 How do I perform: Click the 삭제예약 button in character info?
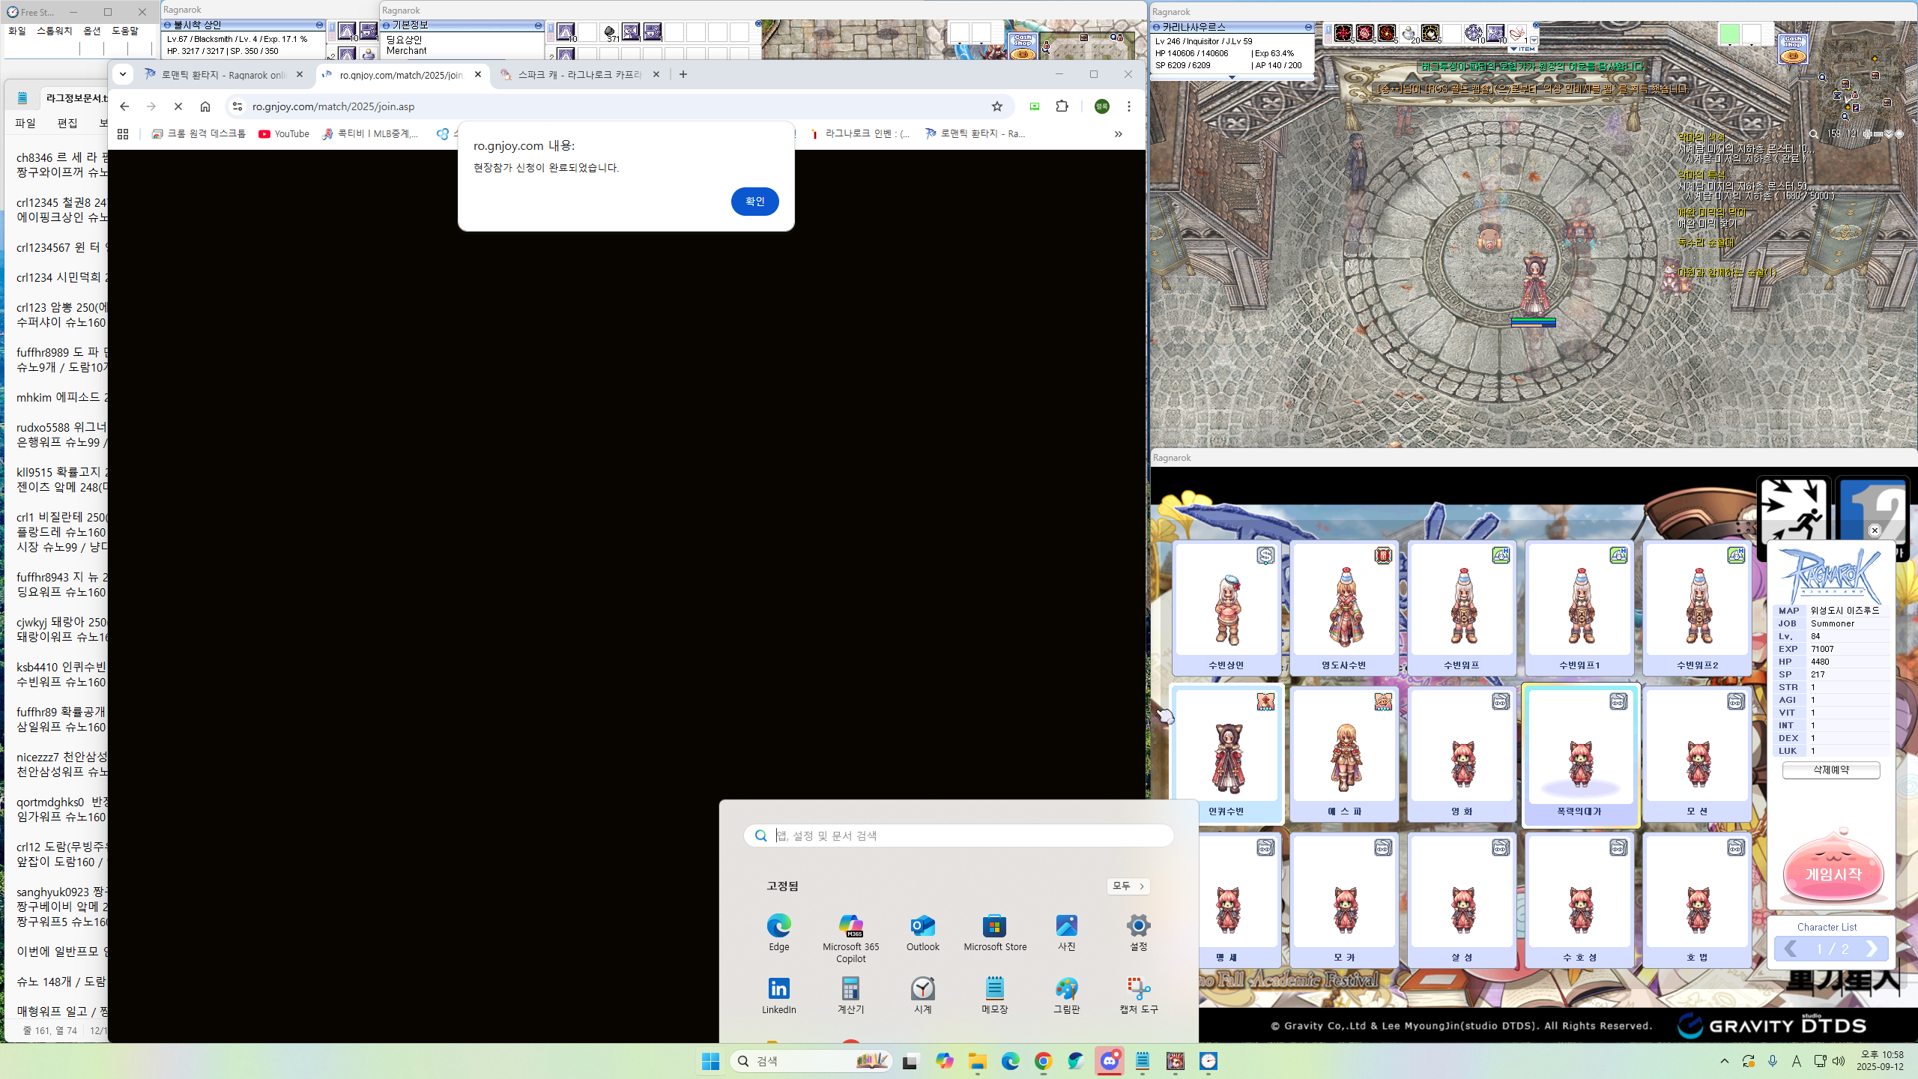[1831, 770]
